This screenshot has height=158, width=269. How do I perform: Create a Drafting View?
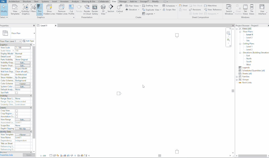pyautogui.click(x=150, y=6)
